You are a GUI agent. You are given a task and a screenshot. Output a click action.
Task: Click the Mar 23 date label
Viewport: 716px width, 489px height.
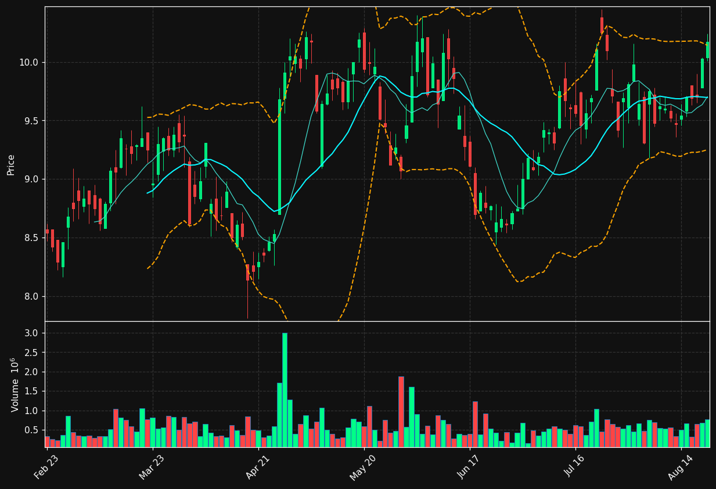click(x=152, y=467)
